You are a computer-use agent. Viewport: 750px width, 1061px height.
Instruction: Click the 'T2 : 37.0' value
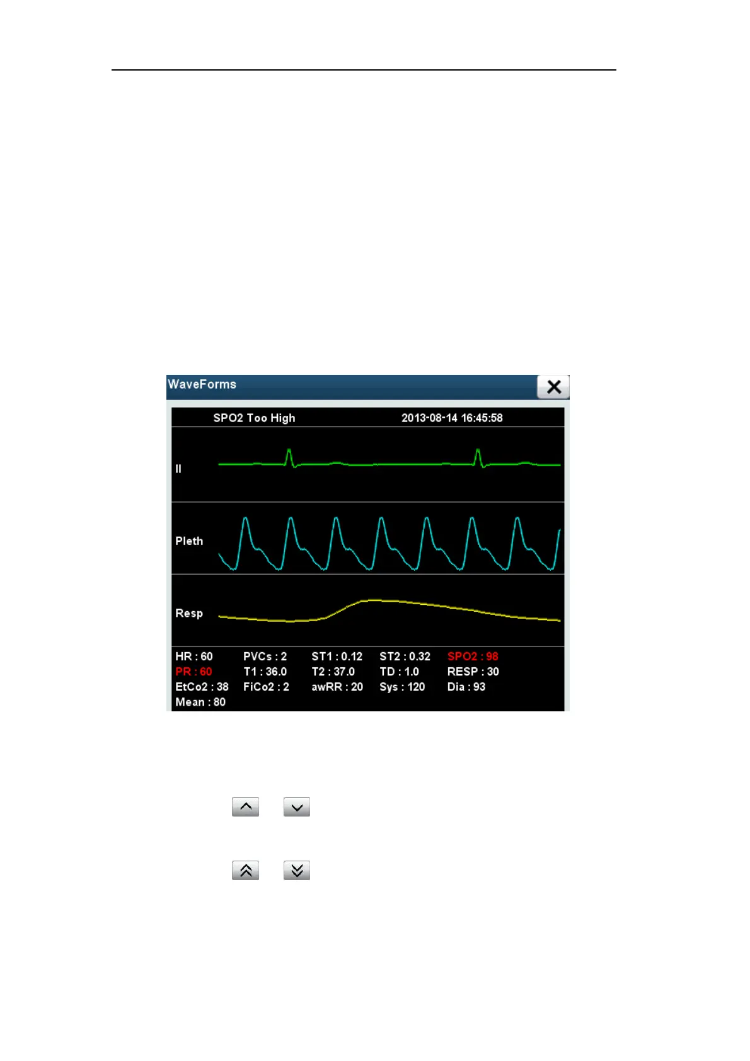[333, 672]
